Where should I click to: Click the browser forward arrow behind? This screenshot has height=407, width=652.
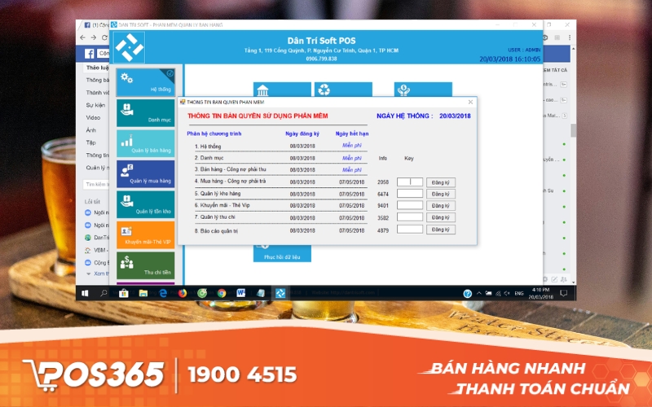(94, 37)
